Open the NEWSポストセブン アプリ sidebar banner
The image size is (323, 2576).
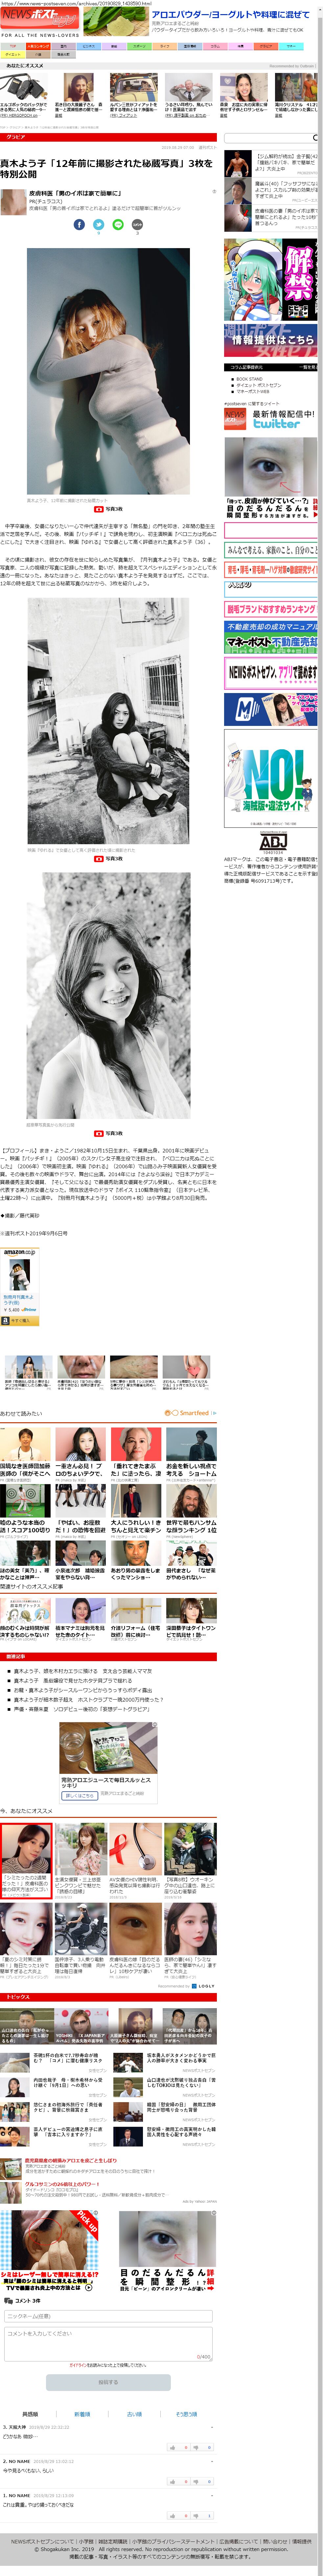tap(270, 673)
